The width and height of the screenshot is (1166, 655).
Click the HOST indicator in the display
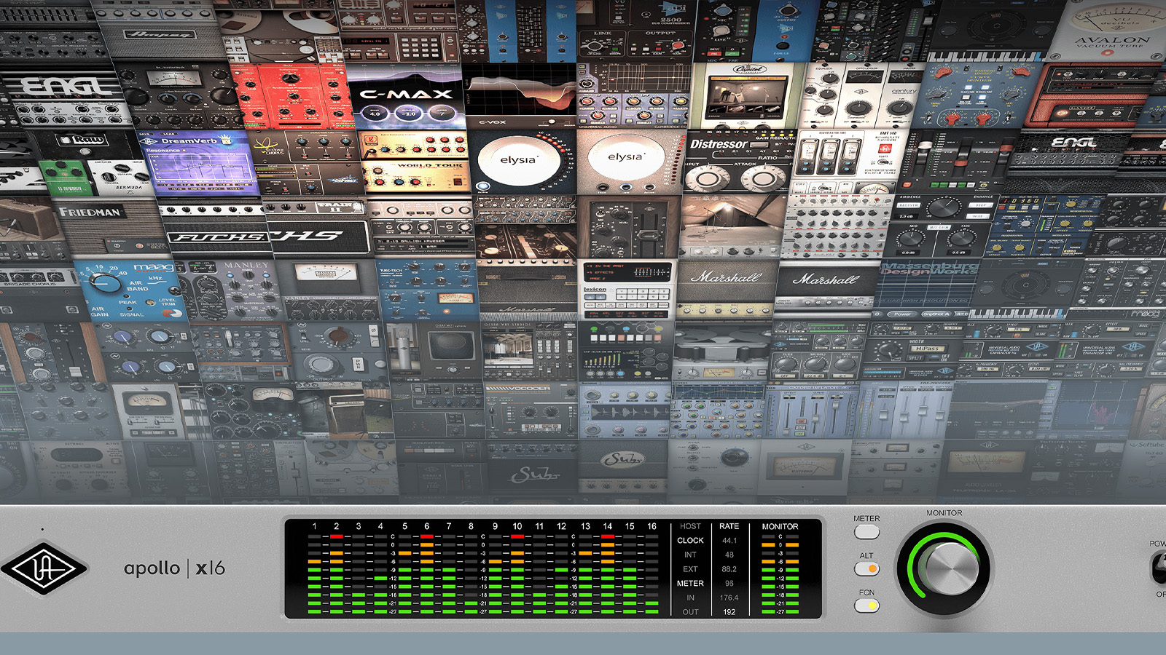(690, 526)
